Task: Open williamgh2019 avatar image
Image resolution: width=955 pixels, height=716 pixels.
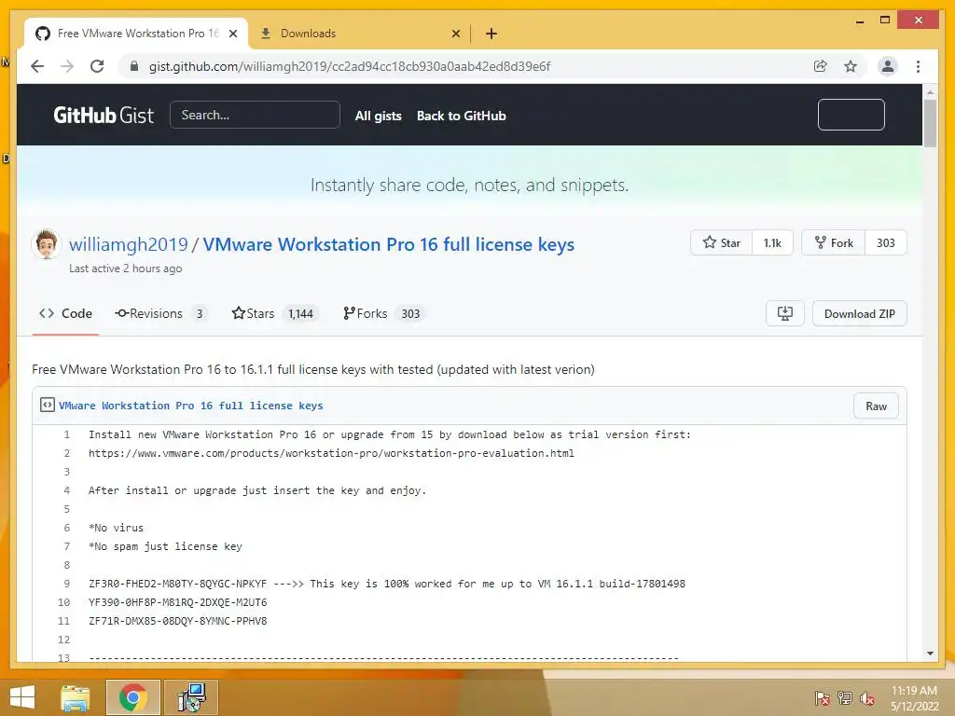Action: [47, 243]
